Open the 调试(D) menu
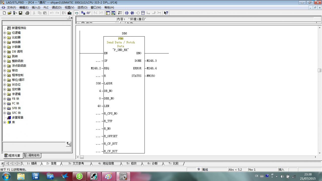The height and width of the screenshot is (181, 322). [x=56, y=8]
